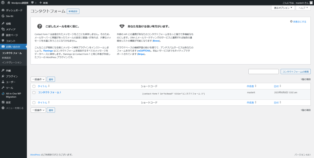This screenshot has width=314, height=158.
Task: Click the メニューを閉じる collapse arrow icon
Action: pos(3,108)
